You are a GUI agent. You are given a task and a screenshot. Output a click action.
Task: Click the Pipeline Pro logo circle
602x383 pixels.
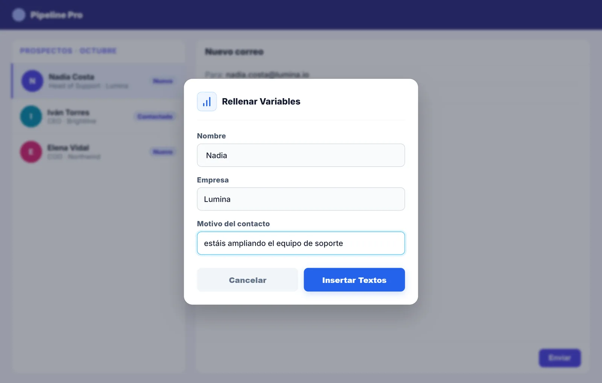[x=18, y=15]
